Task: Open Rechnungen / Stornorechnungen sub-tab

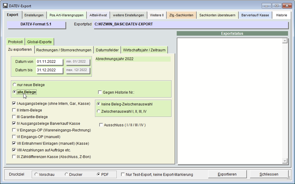Action: click(64, 50)
